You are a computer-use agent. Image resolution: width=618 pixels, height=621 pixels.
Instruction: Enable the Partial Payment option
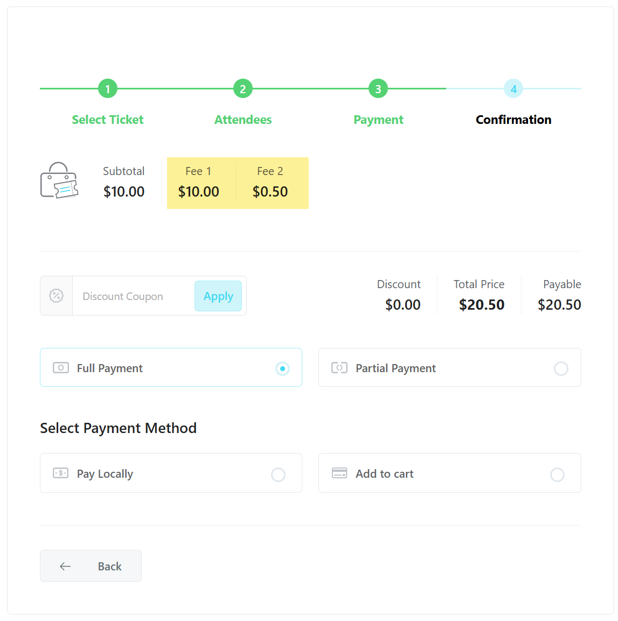pyautogui.click(x=561, y=368)
